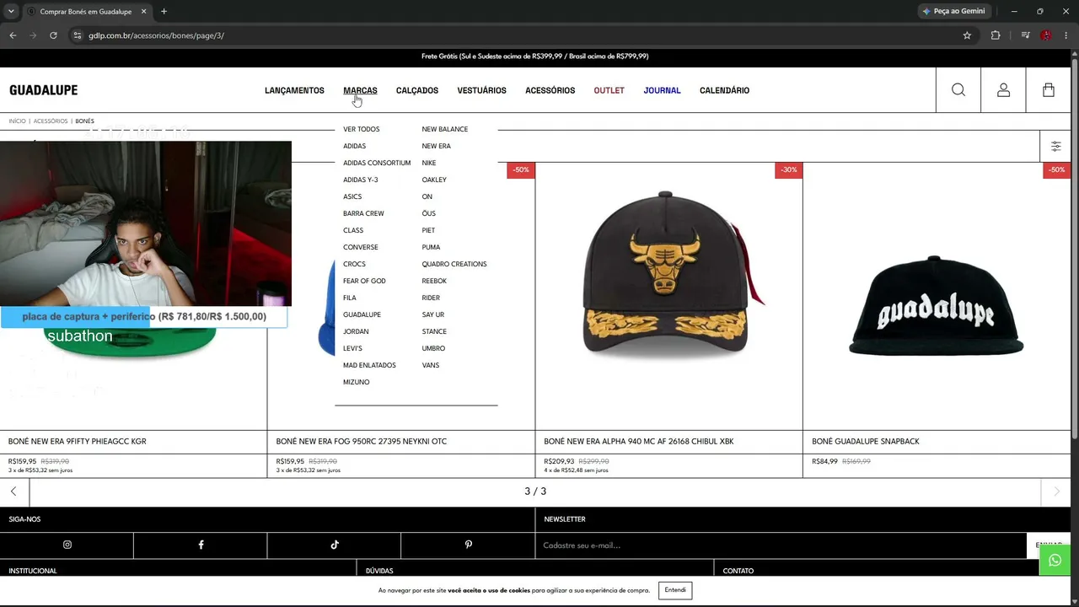Image resolution: width=1079 pixels, height=607 pixels.
Task: Open Boné New Era 9Fifty Phieagcc KGR title
Action: [x=78, y=441]
